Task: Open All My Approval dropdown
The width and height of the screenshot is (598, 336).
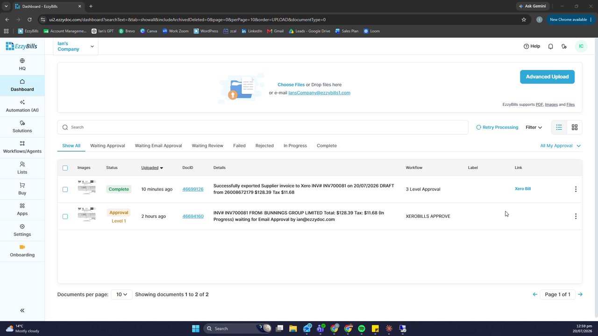Action: pyautogui.click(x=561, y=146)
